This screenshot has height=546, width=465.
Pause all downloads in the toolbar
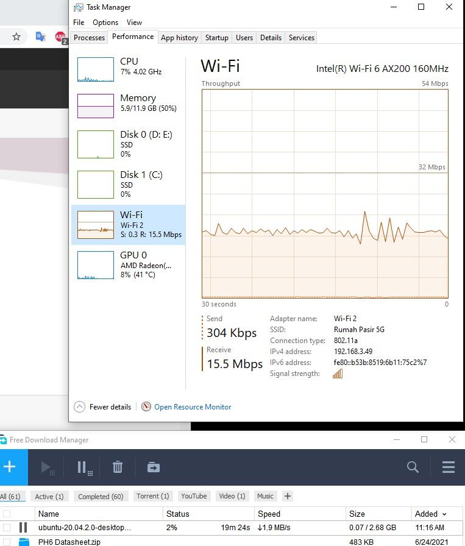click(x=84, y=467)
